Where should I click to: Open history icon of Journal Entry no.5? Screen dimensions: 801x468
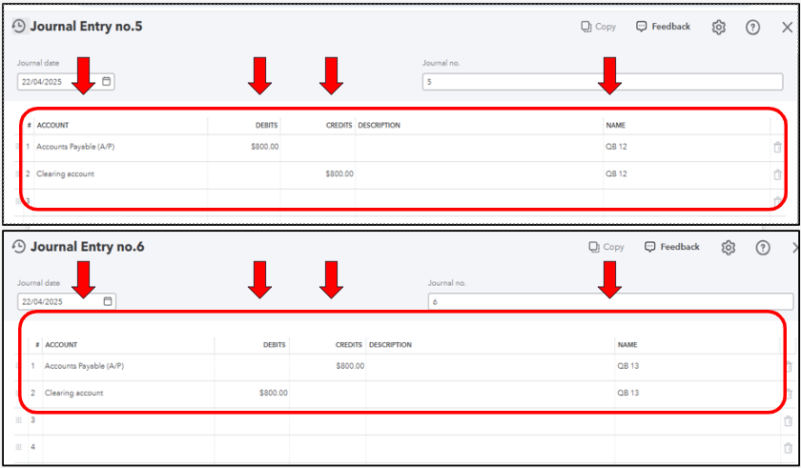tap(19, 27)
